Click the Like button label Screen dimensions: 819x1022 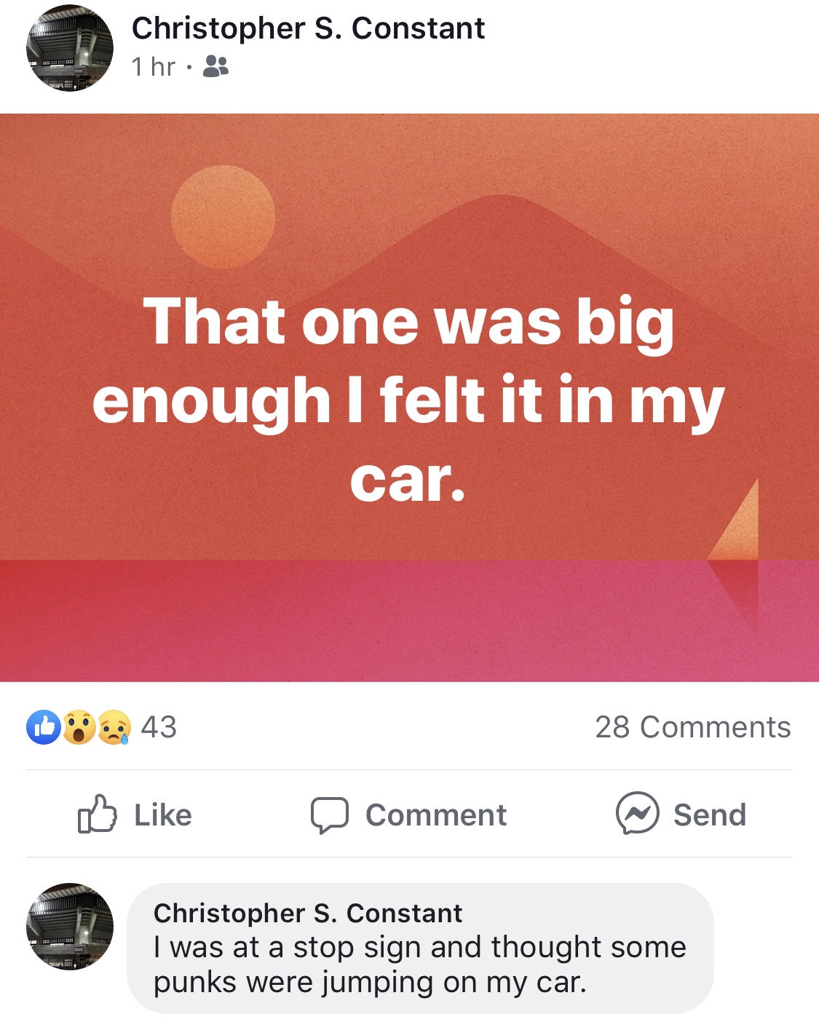(163, 815)
